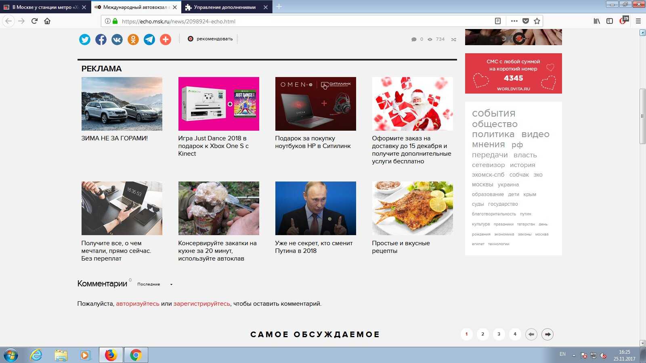Show the Firefox sidebars
This screenshot has height=363, width=646.
(x=610, y=21)
